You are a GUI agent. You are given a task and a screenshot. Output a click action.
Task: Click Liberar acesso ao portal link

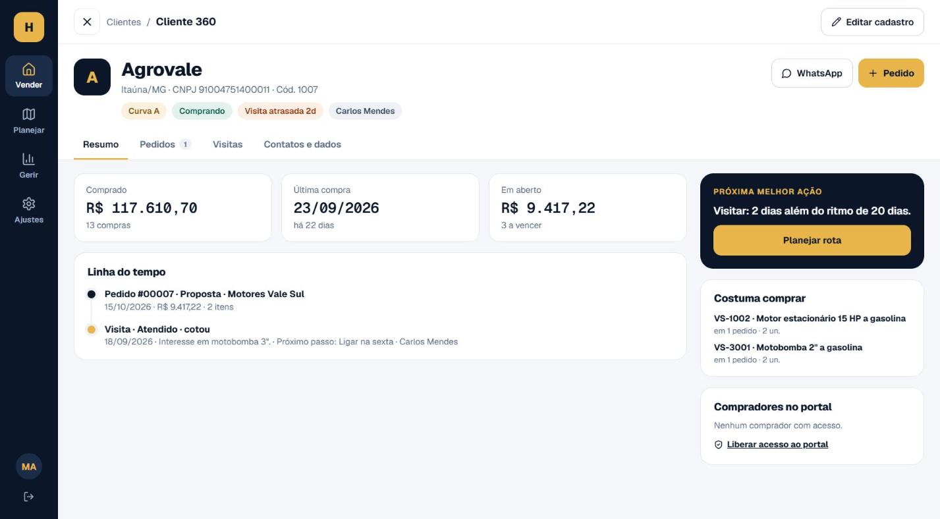click(777, 445)
